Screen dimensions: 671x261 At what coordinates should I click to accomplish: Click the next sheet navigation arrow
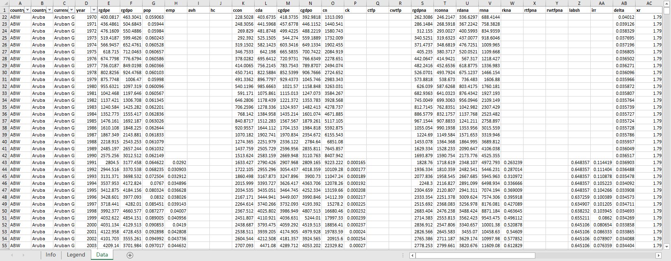click(24, 255)
